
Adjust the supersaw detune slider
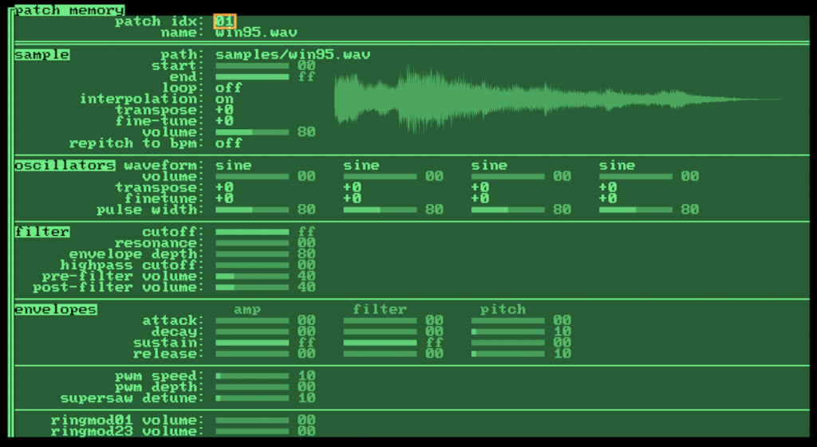(252, 398)
